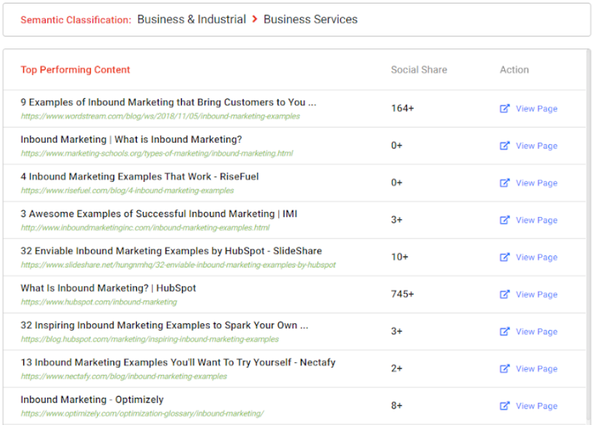Viewport: 595px width, 425px height.
Task: Open the wordstream.com inbound-marketing-examples URL
Action: (160, 116)
